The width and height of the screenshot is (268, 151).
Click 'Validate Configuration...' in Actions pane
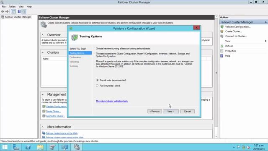click(238, 27)
